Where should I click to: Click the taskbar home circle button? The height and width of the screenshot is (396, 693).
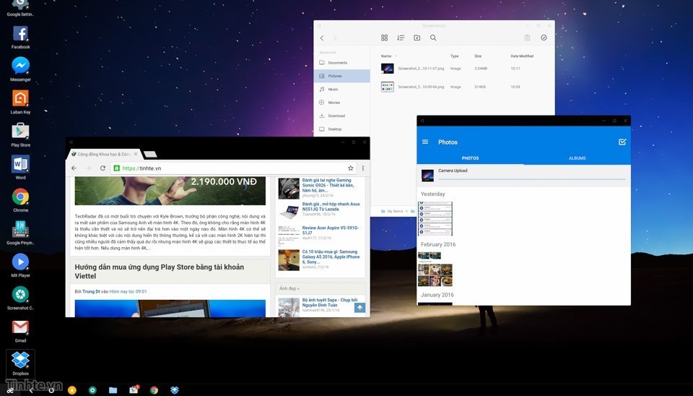[x=51, y=390]
